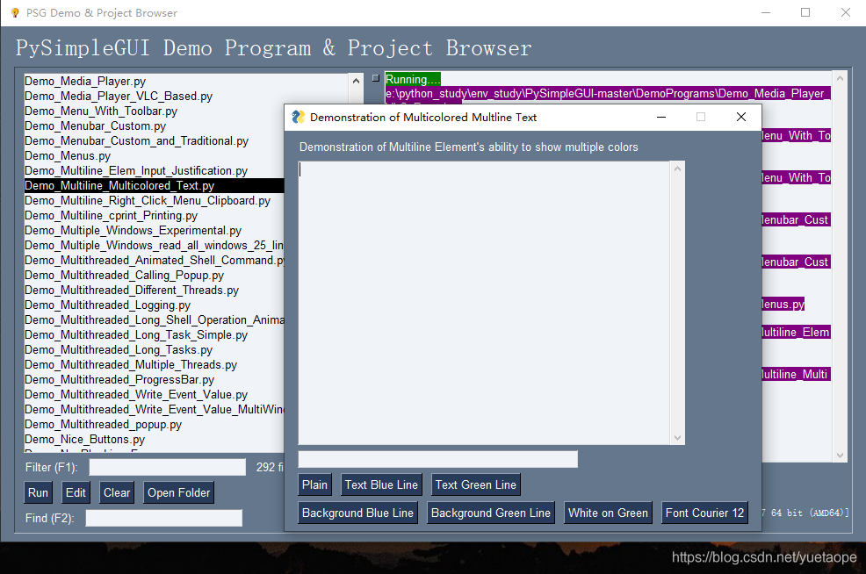
Task: Click Text Blue Line button
Action: 382,484
